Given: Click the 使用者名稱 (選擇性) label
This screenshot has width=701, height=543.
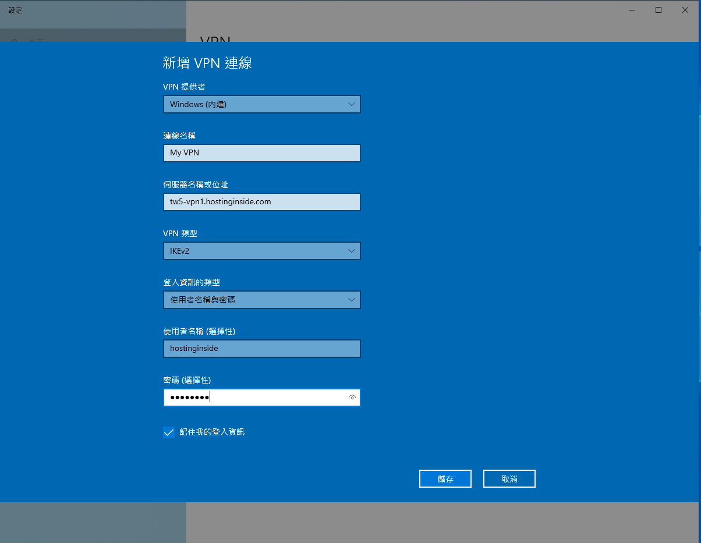Looking at the screenshot, I should pos(199,331).
